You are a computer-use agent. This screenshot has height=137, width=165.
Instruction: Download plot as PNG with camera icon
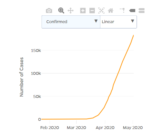pos(49,11)
